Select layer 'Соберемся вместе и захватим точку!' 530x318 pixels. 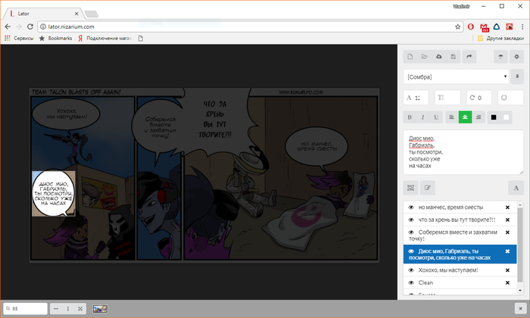460,235
